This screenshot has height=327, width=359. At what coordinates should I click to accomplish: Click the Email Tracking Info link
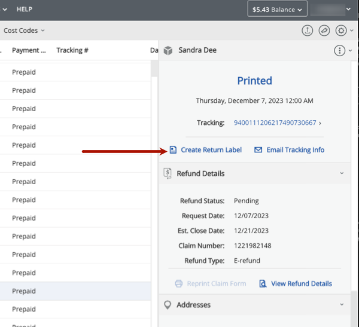[x=295, y=150]
